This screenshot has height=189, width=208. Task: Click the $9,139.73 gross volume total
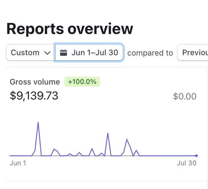pos(34,96)
